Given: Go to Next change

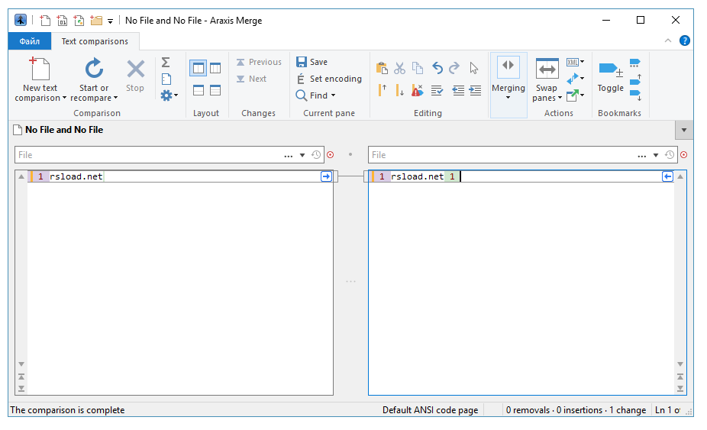Looking at the screenshot, I should point(251,79).
